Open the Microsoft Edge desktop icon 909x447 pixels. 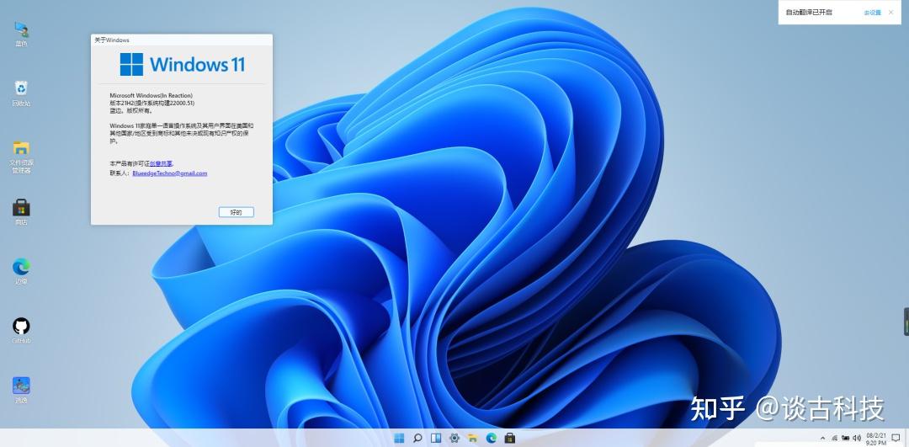(21, 272)
